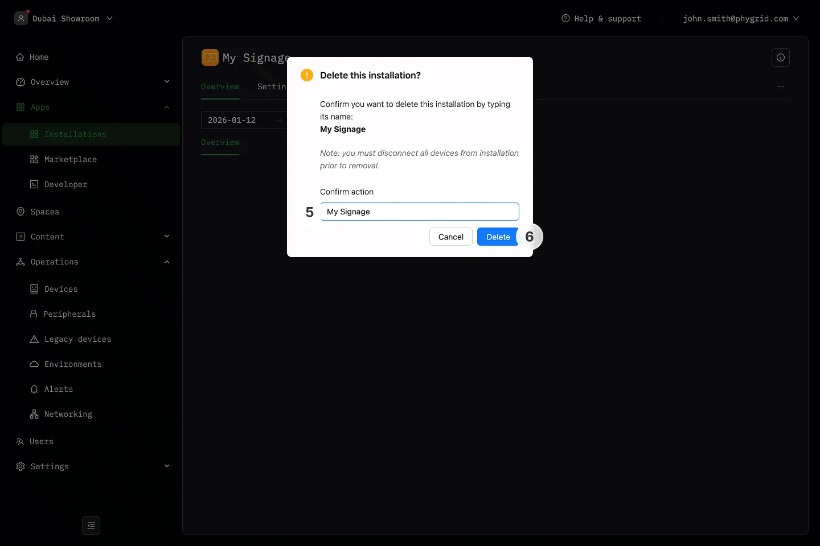Click the sidebar collapse icon
The width and height of the screenshot is (820, 546).
[91, 526]
